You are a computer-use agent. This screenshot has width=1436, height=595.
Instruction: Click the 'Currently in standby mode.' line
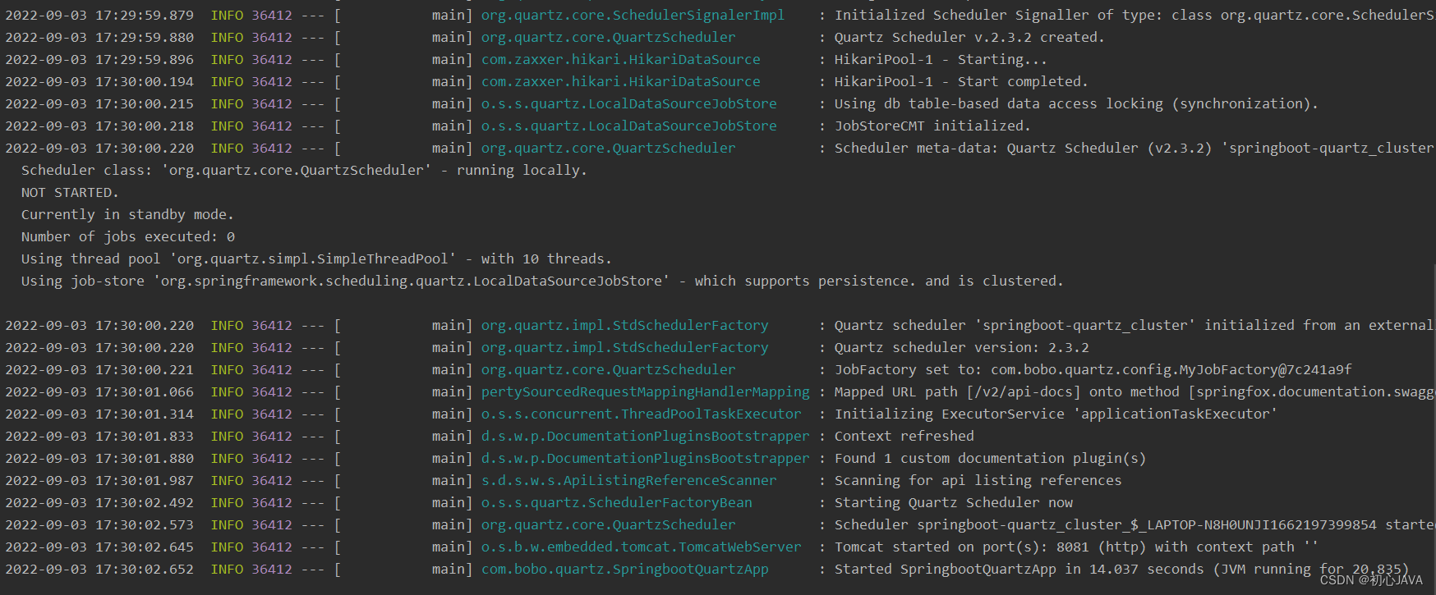[127, 215]
